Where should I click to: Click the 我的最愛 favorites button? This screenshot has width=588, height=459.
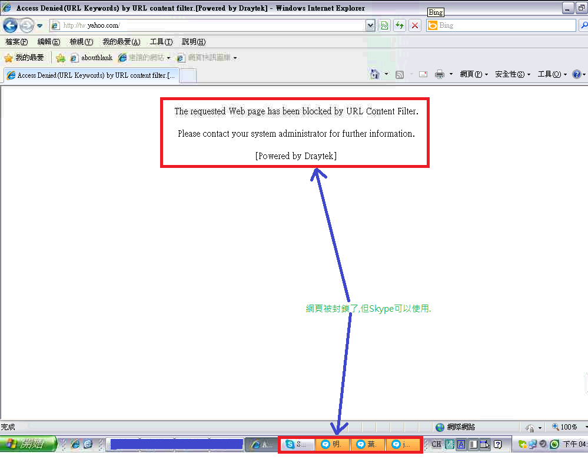[24, 58]
